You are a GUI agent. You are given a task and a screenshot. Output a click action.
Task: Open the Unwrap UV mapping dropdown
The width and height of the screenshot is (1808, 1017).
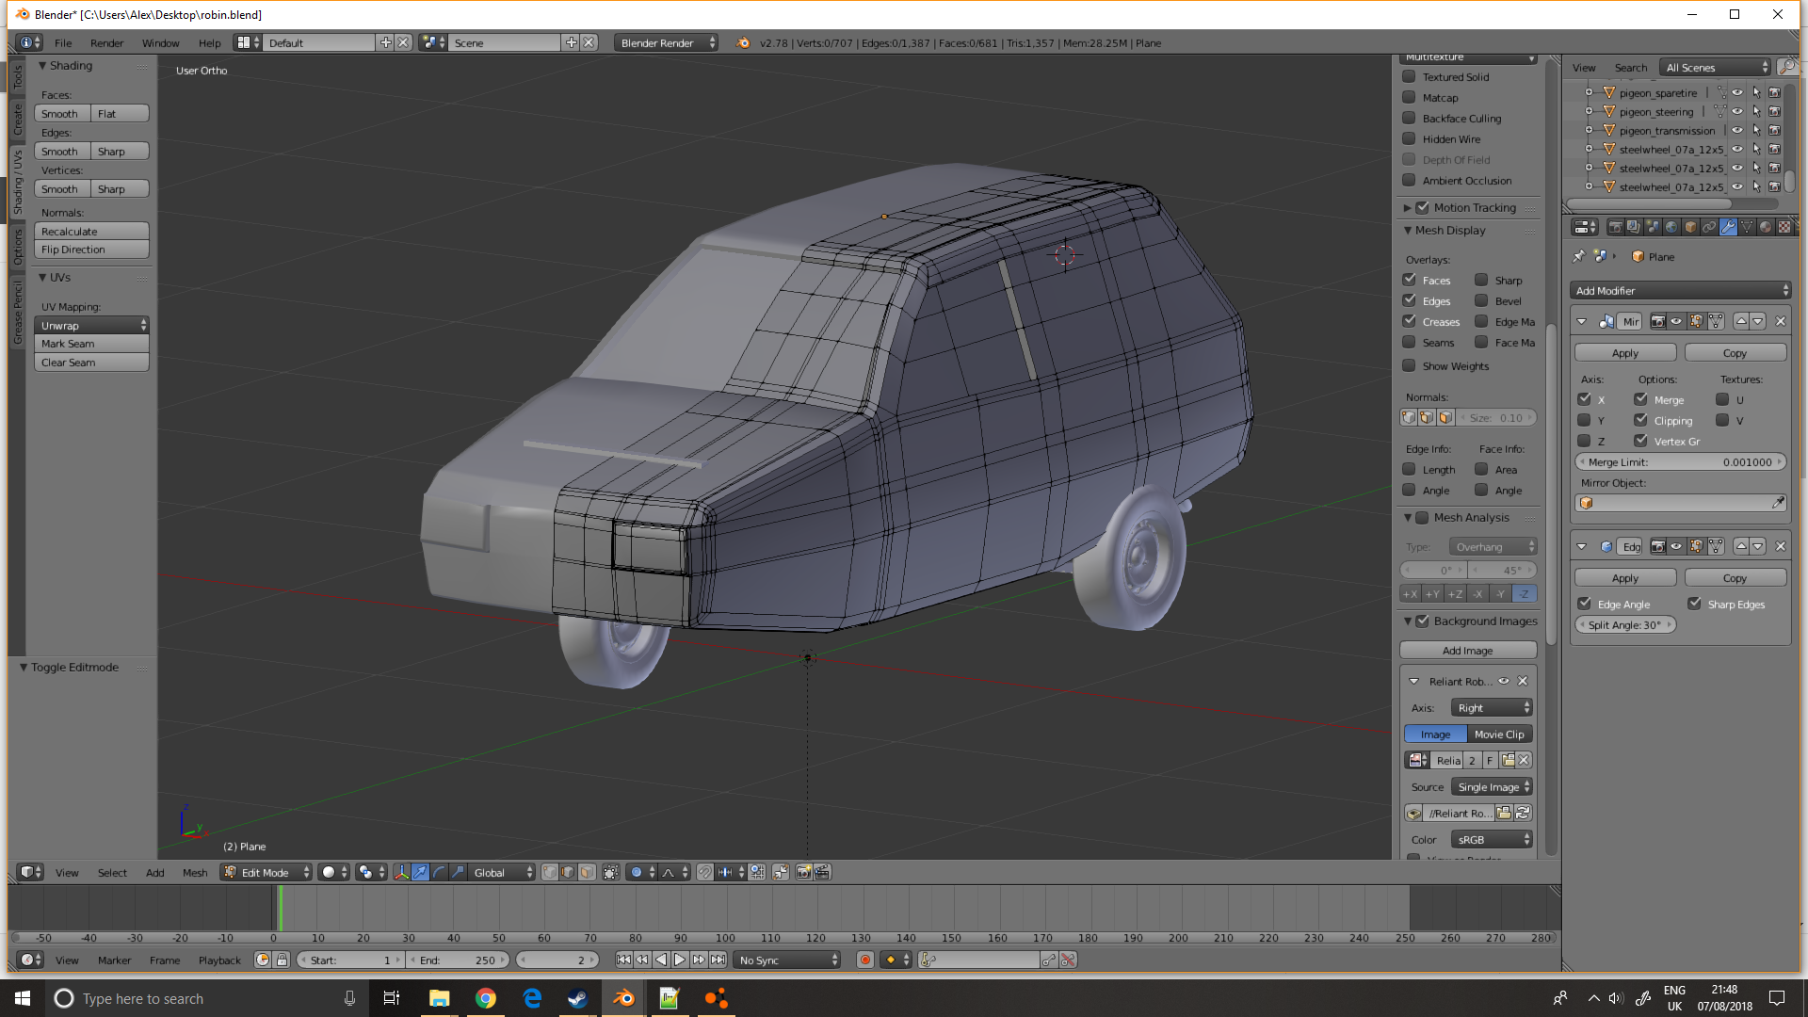(91, 325)
